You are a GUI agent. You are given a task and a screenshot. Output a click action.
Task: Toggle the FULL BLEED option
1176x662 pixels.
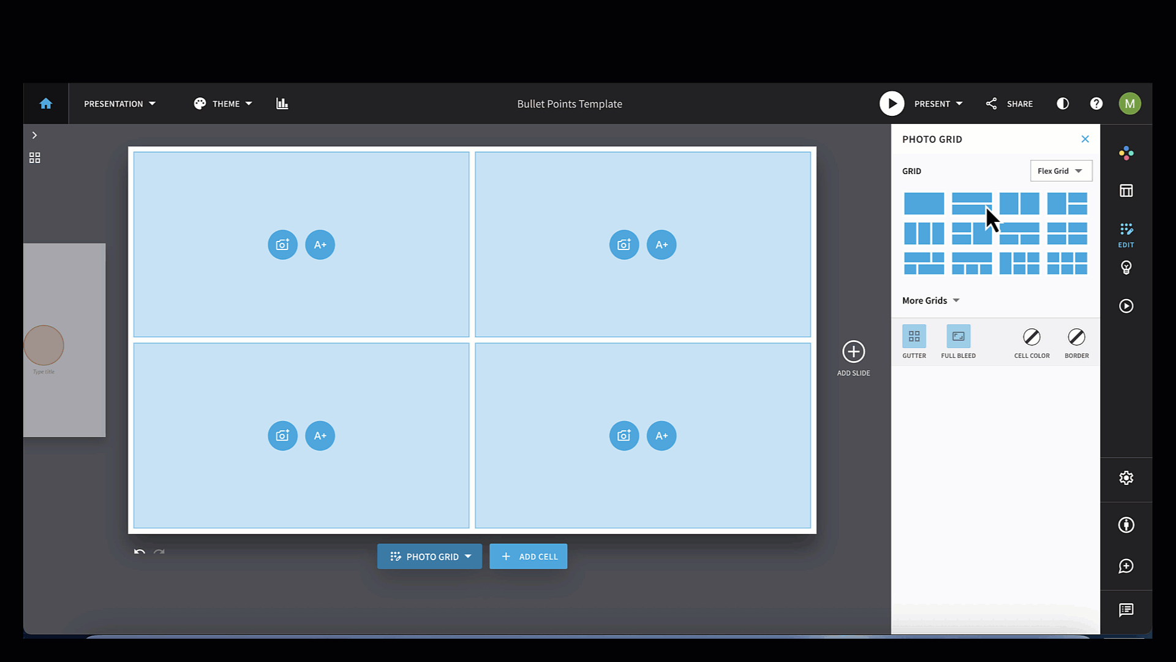tap(959, 337)
